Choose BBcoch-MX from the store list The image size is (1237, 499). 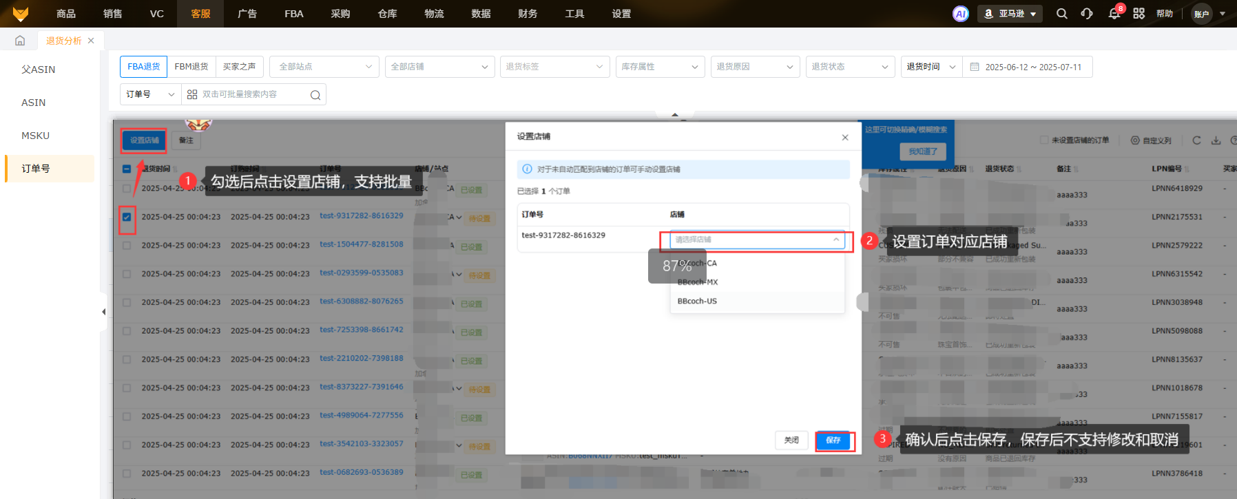pyautogui.click(x=757, y=282)
